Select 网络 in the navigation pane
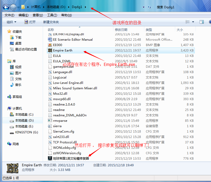Screen dimensions: 211x182 (x=16, y=144)
